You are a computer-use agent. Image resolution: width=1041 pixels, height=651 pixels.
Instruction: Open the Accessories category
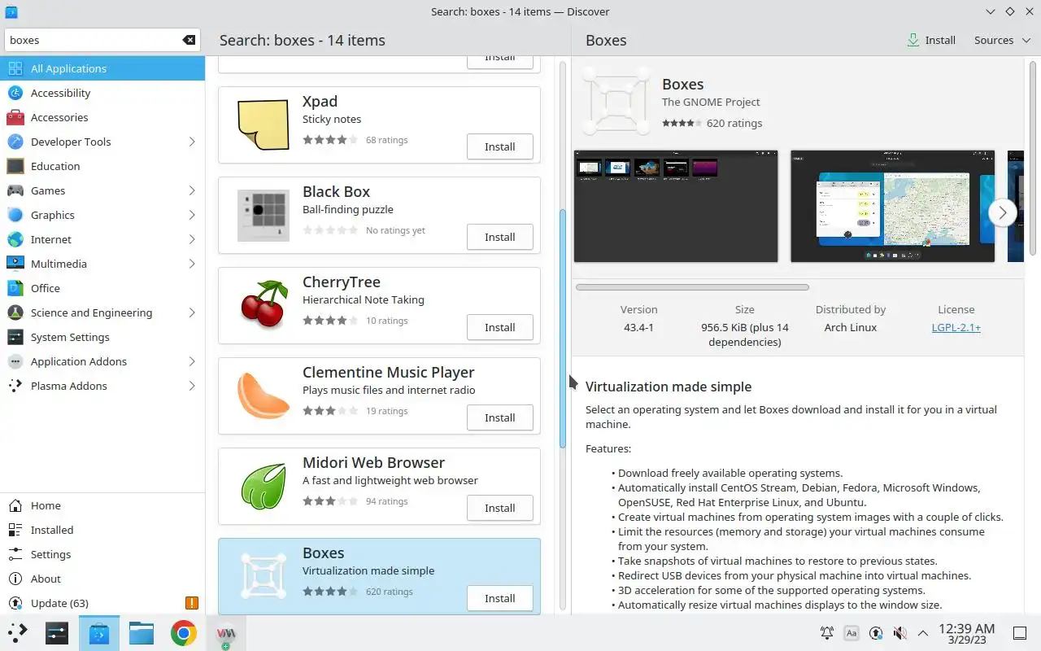(102, 117)
